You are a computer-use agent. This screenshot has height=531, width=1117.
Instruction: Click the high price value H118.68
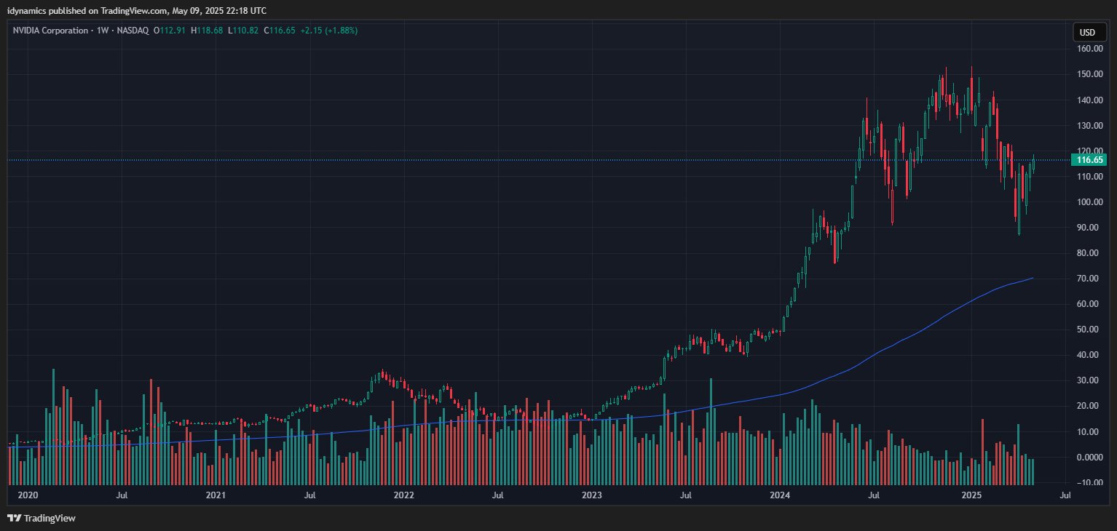[207, 31]
